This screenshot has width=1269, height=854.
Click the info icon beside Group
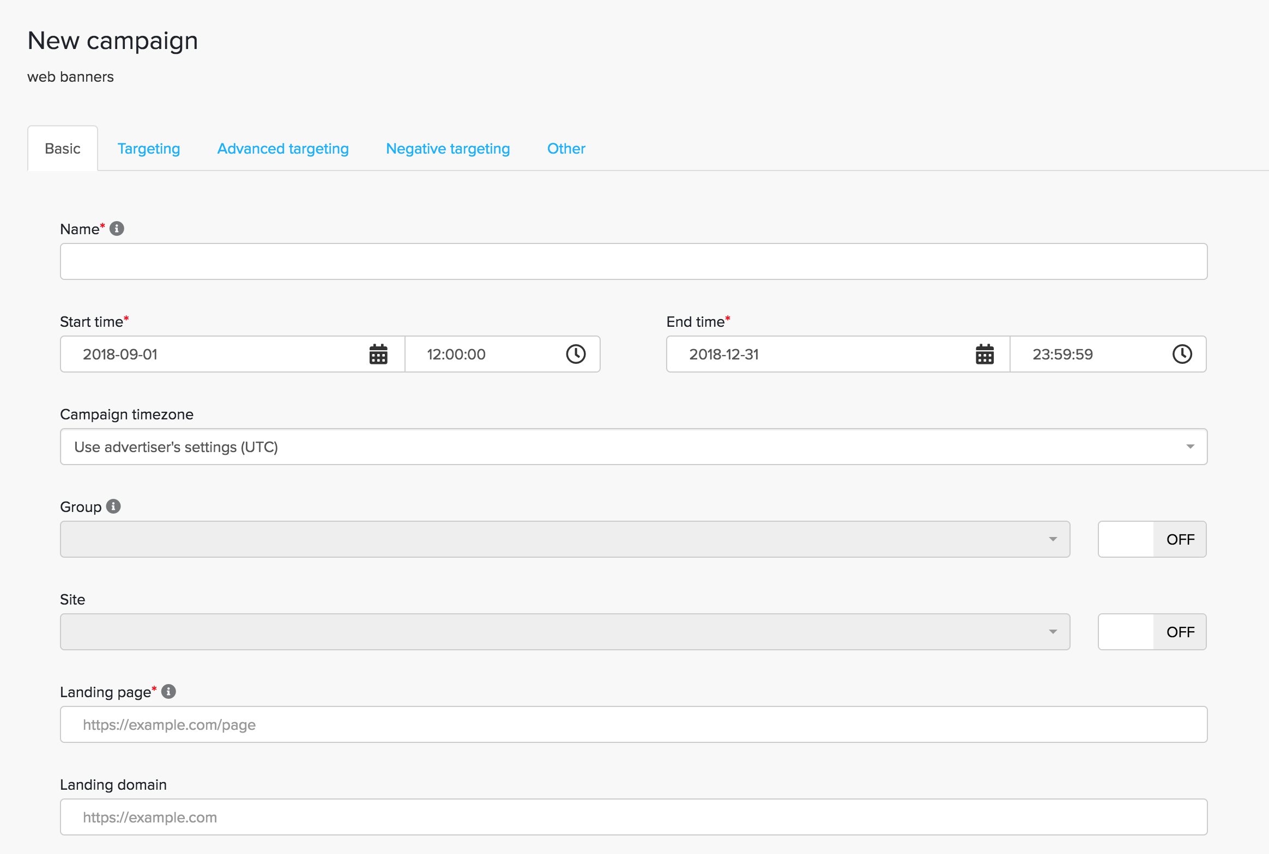[x=113, y=507]
